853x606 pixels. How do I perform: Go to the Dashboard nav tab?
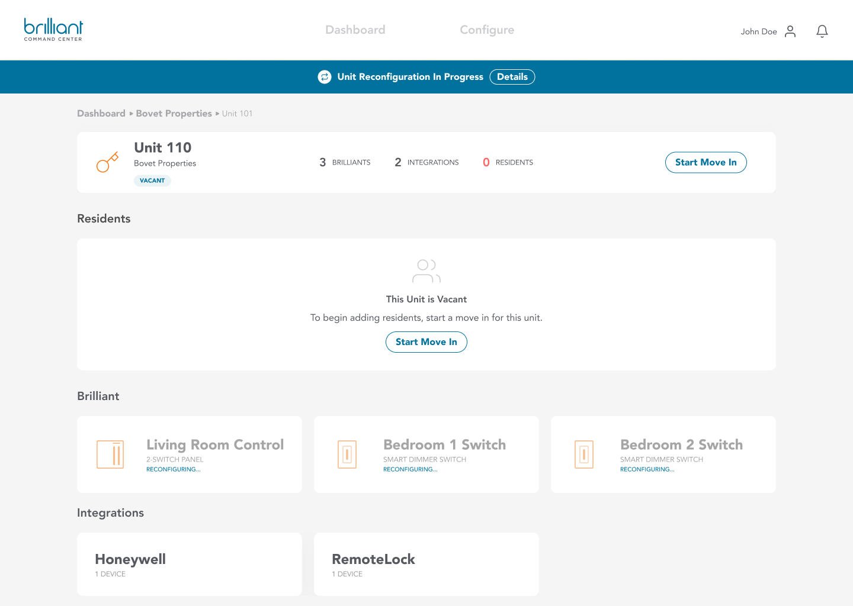click(x=355, y=30)
